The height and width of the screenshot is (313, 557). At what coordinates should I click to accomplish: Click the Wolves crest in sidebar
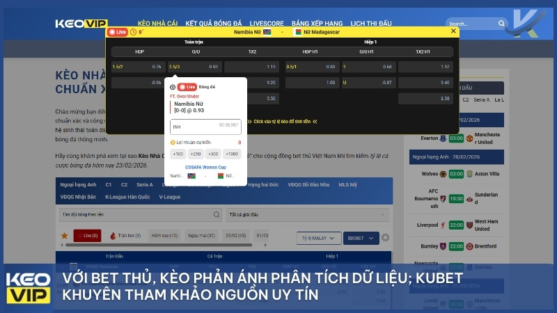point(443,174)
